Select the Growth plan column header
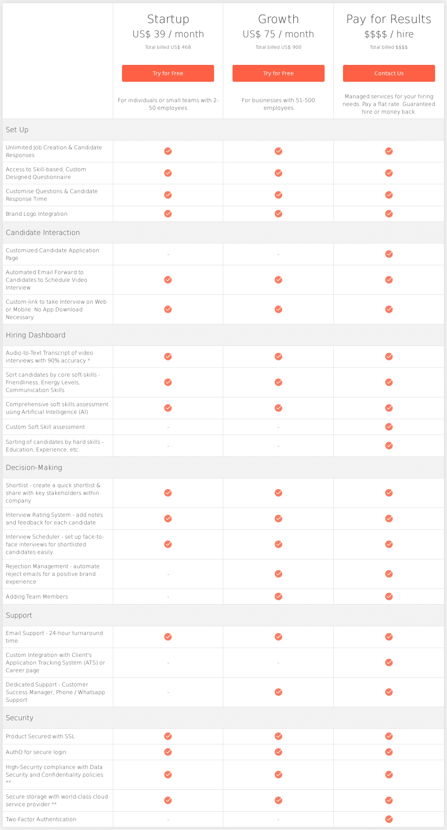 pos(278,18)
